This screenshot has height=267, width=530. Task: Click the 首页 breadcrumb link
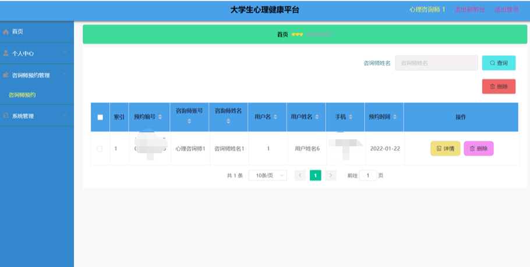pos(282,34)
